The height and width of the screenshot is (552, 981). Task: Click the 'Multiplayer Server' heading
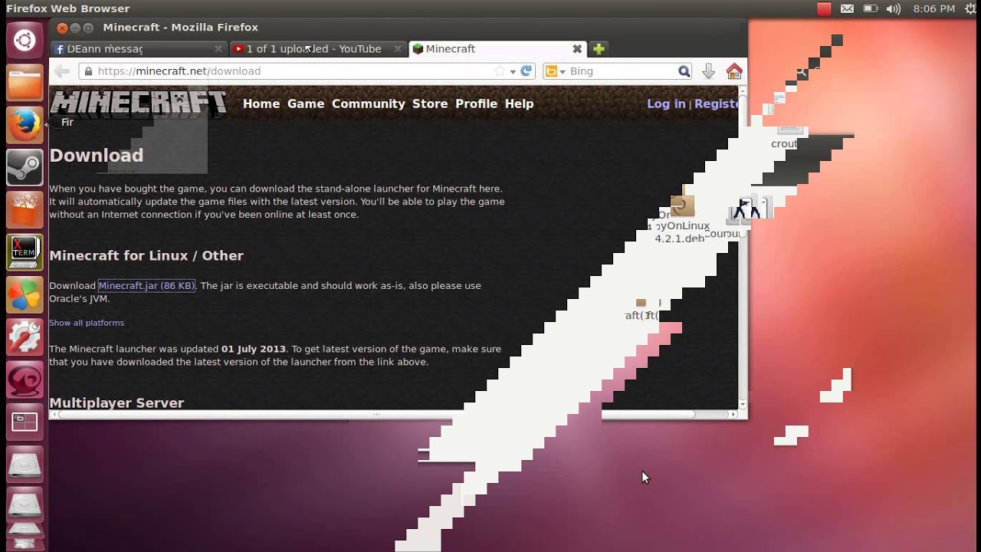(x=116, y=402)
